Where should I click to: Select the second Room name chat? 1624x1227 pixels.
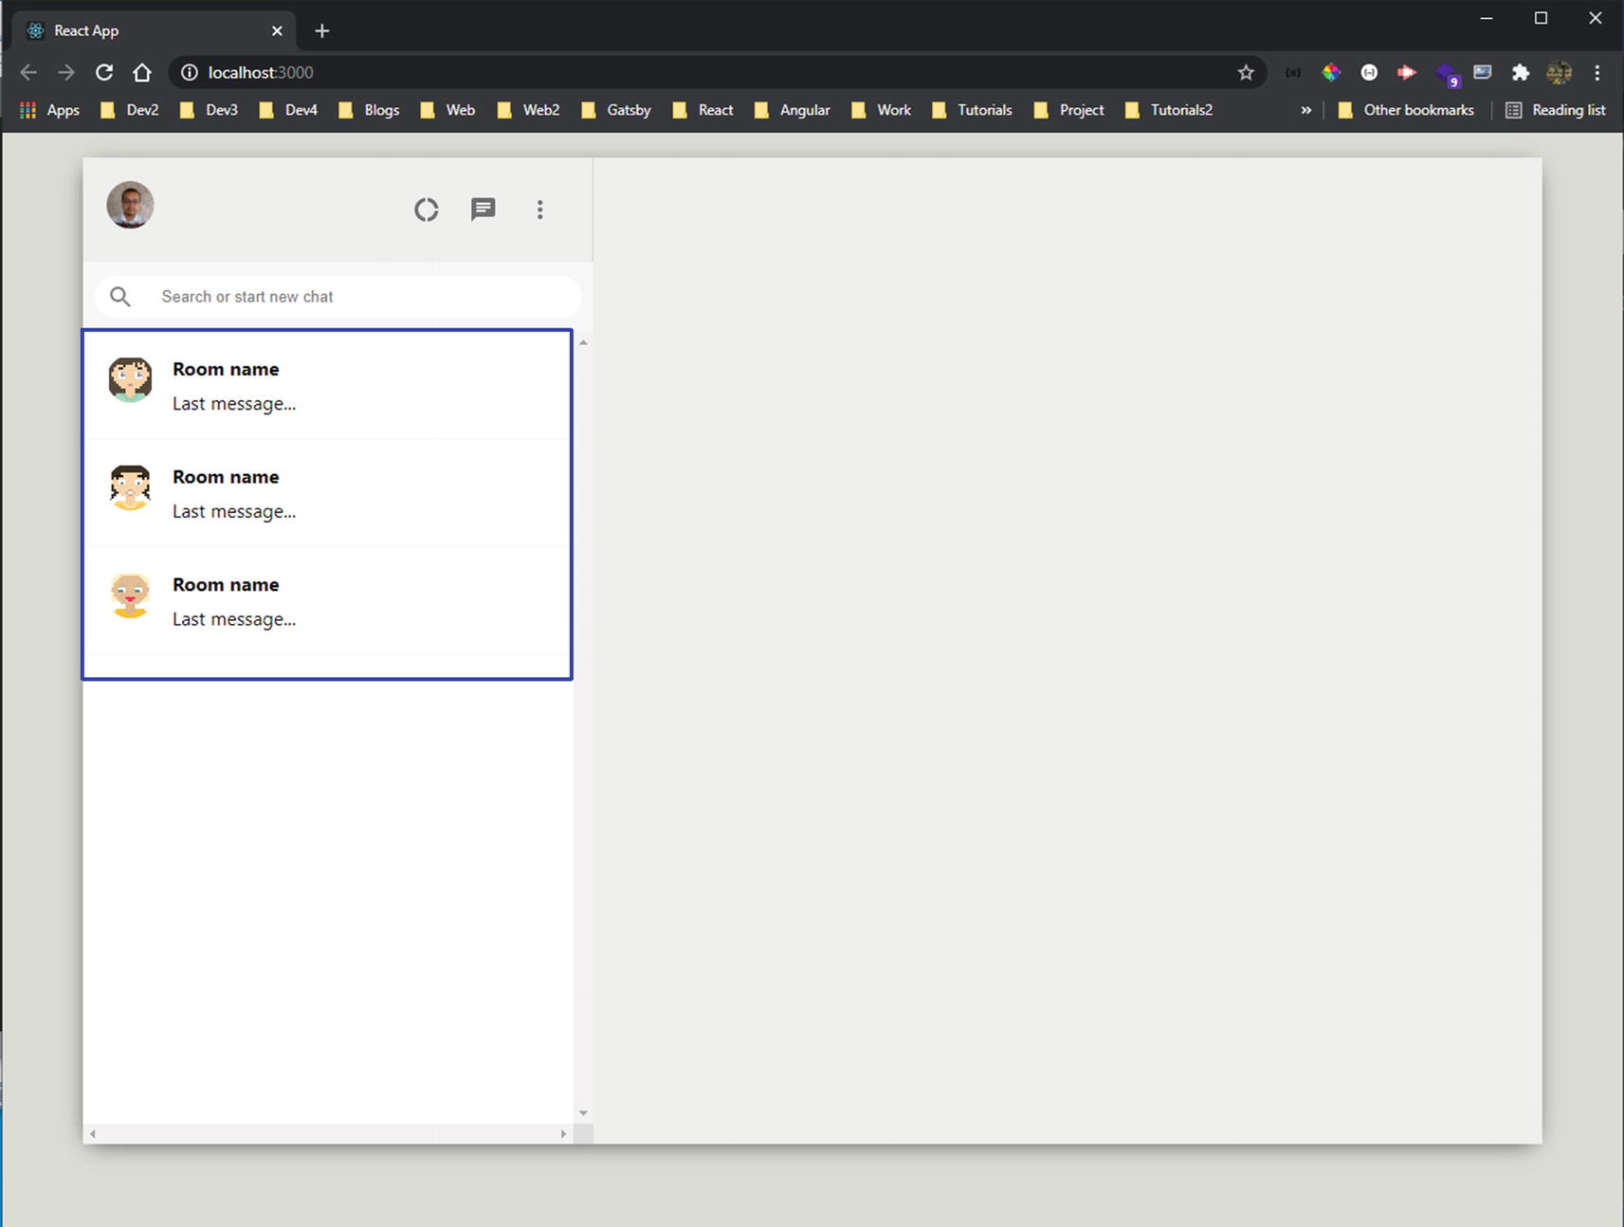(x=326, y=493)
